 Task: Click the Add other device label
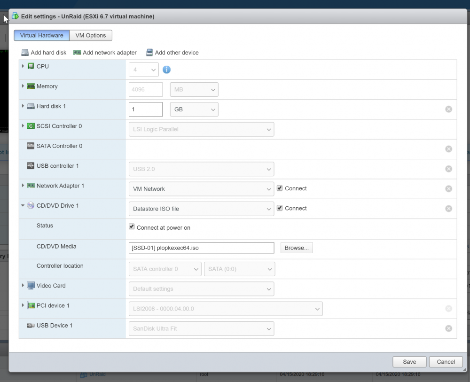177,53
